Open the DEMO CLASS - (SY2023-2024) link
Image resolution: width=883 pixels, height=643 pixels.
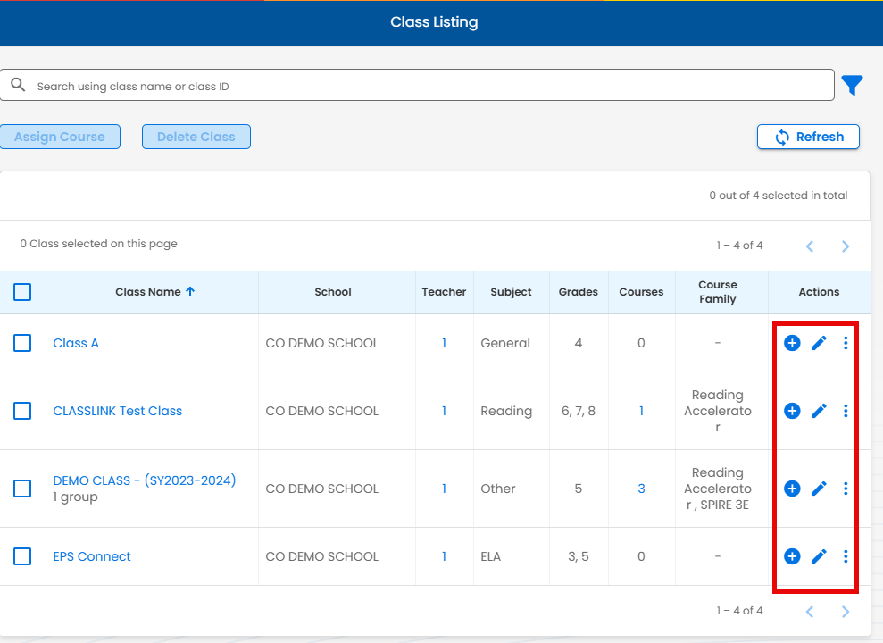click(x=145, y=480)
